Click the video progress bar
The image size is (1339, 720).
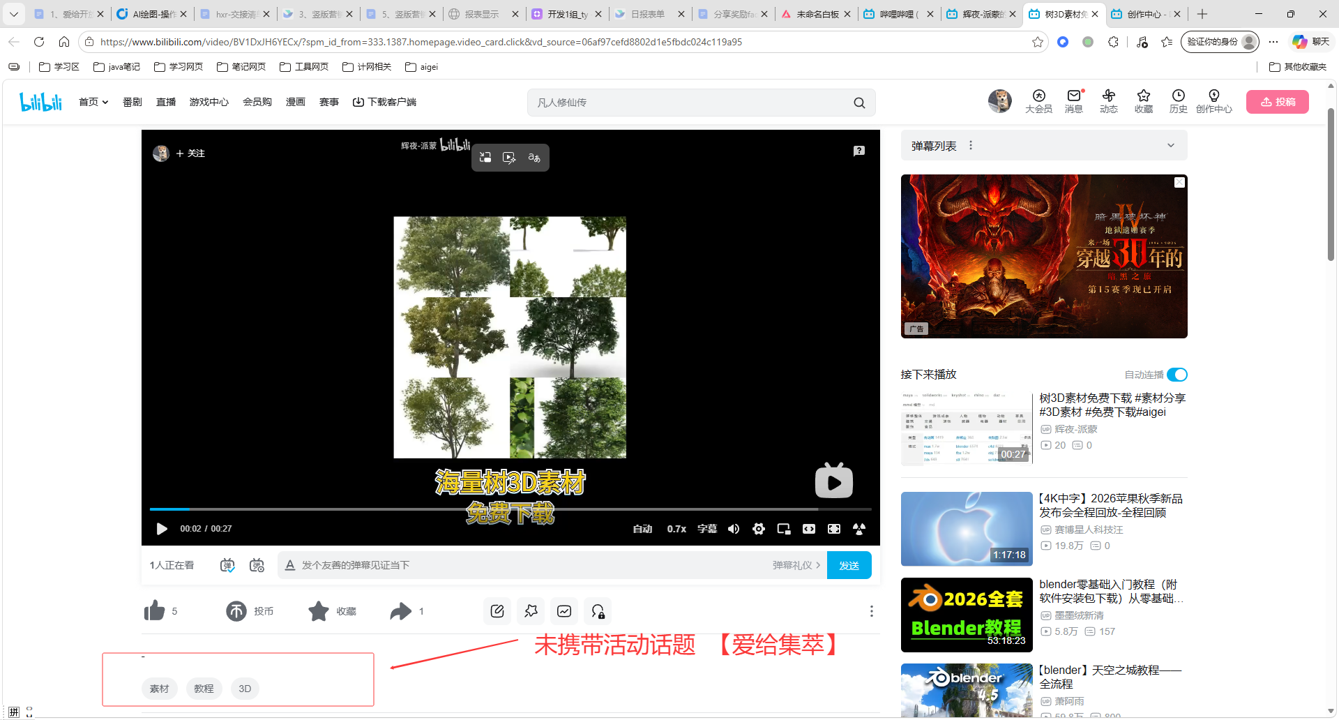click(x=510, y=509)
